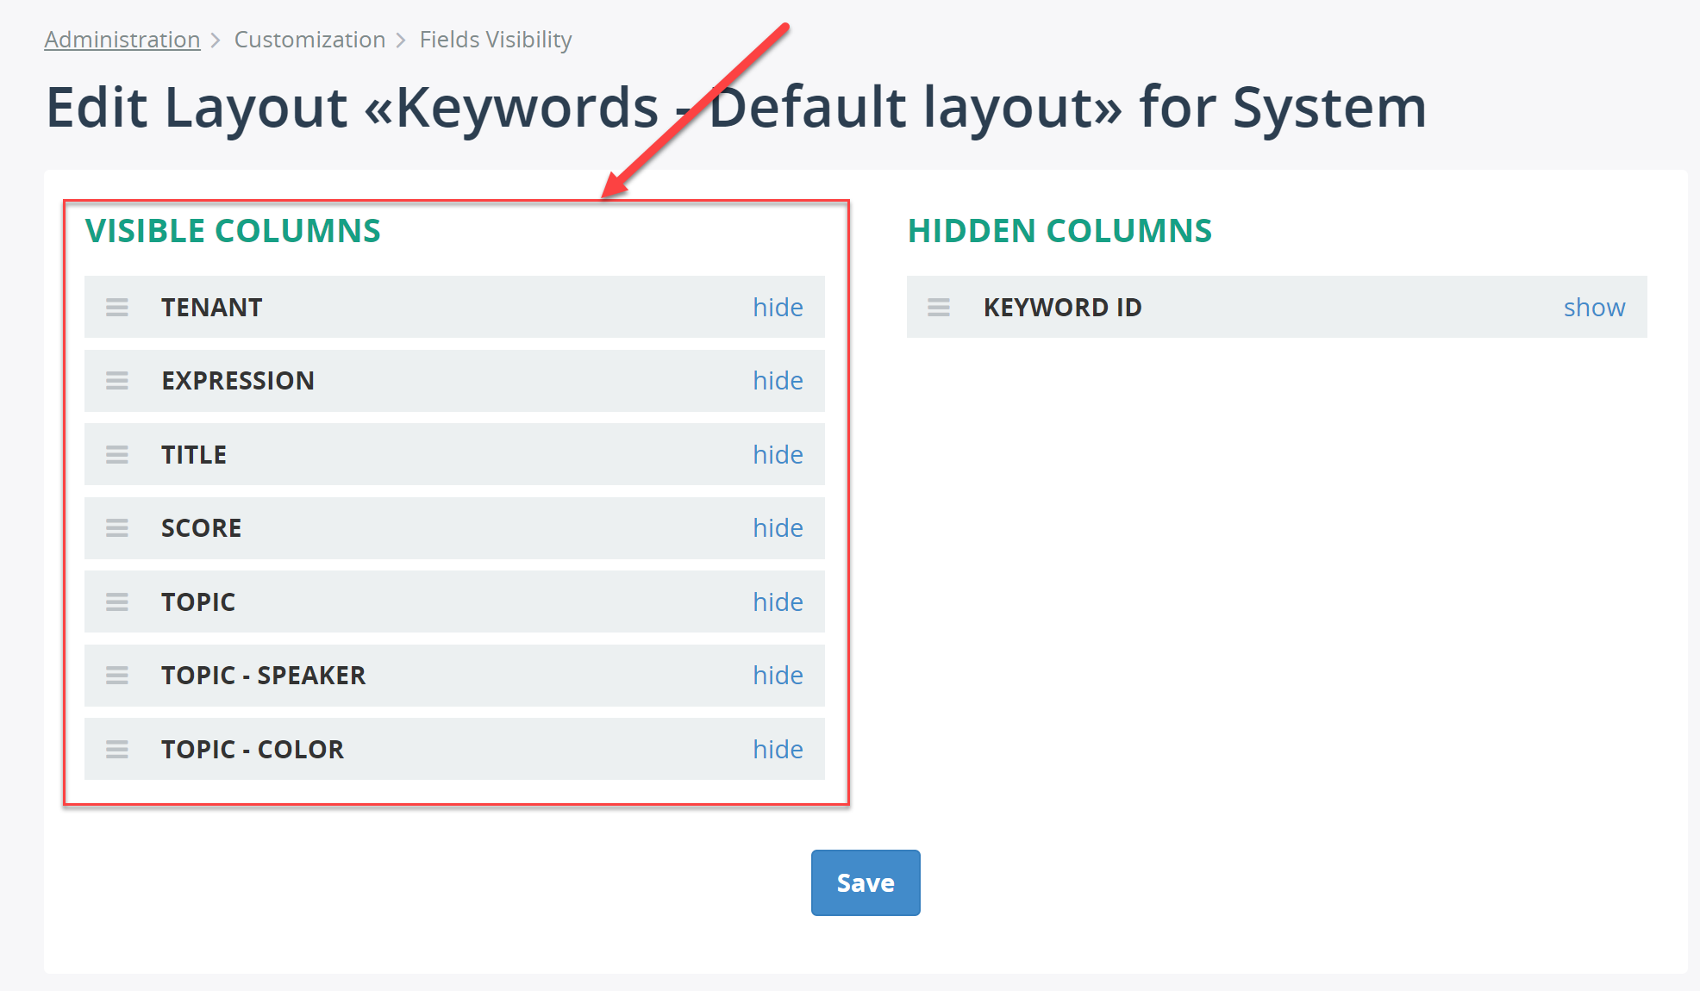The width and height of the screenshot is (1700, 991).
Task: Select the TITLE column row
Action: point(454,453)
